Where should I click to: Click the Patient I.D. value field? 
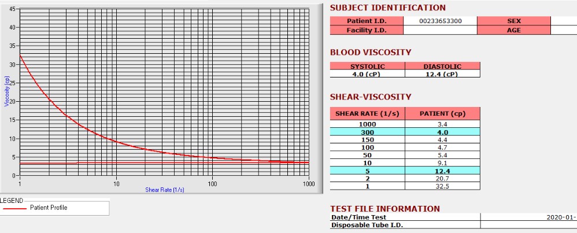click(x=440, y=21)
